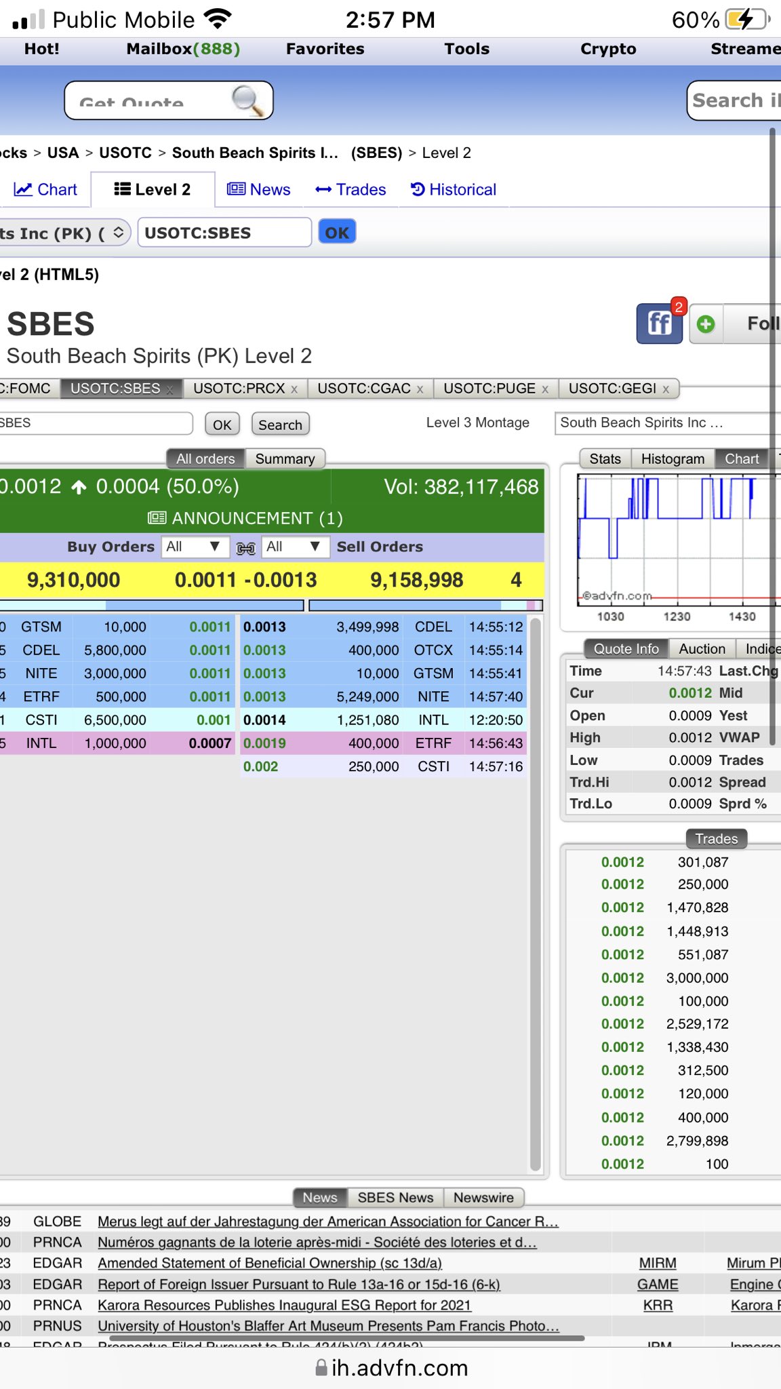This screenshot has height=1389, width=781.
Task: Open Karora Resources ESG Report headline
Action: click(x=284, y=1305)
